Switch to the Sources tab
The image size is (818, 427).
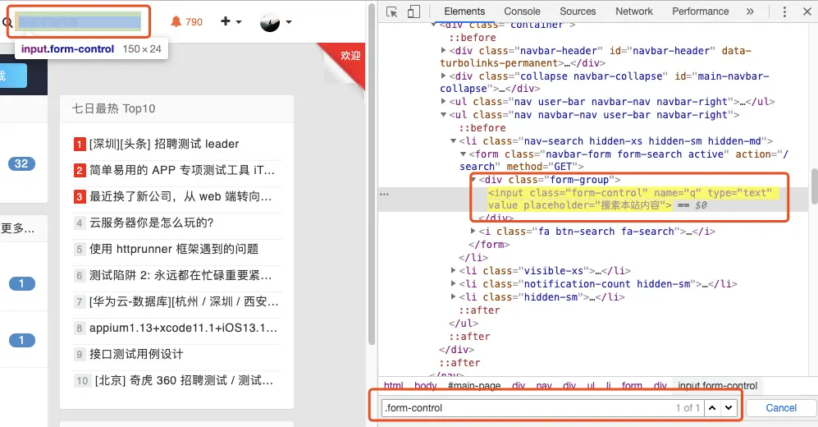tap(578, 11)
